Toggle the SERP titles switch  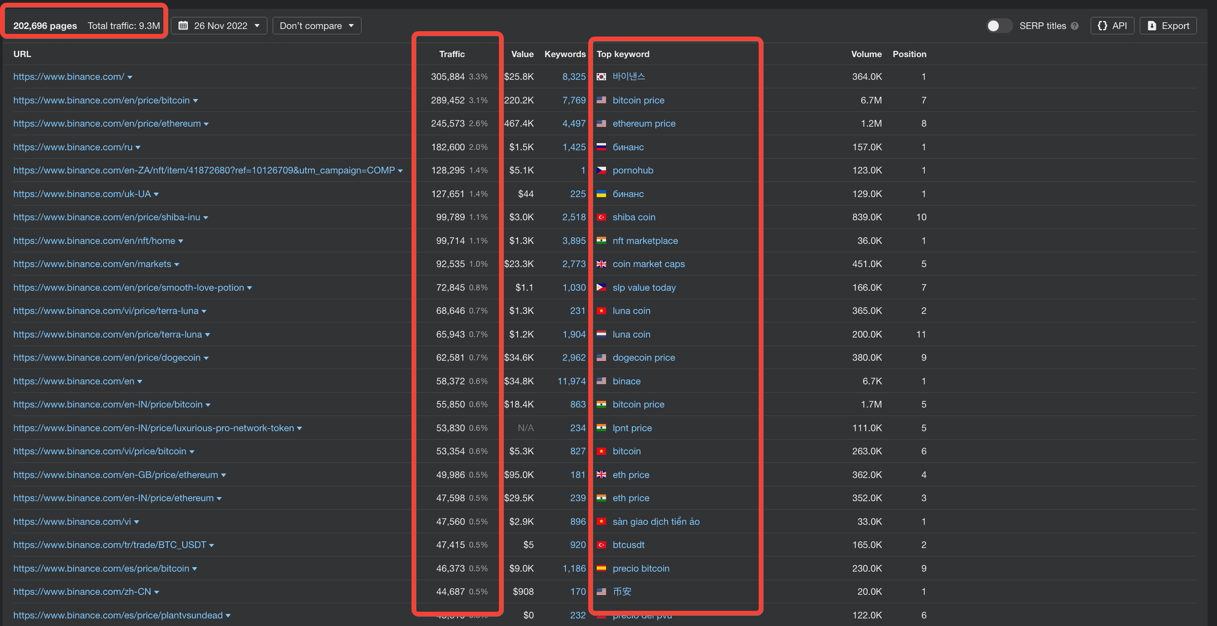coord(999,25)
